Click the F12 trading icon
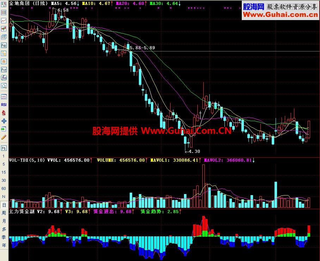Screen dimensions: 320x261 click(4, 70)
